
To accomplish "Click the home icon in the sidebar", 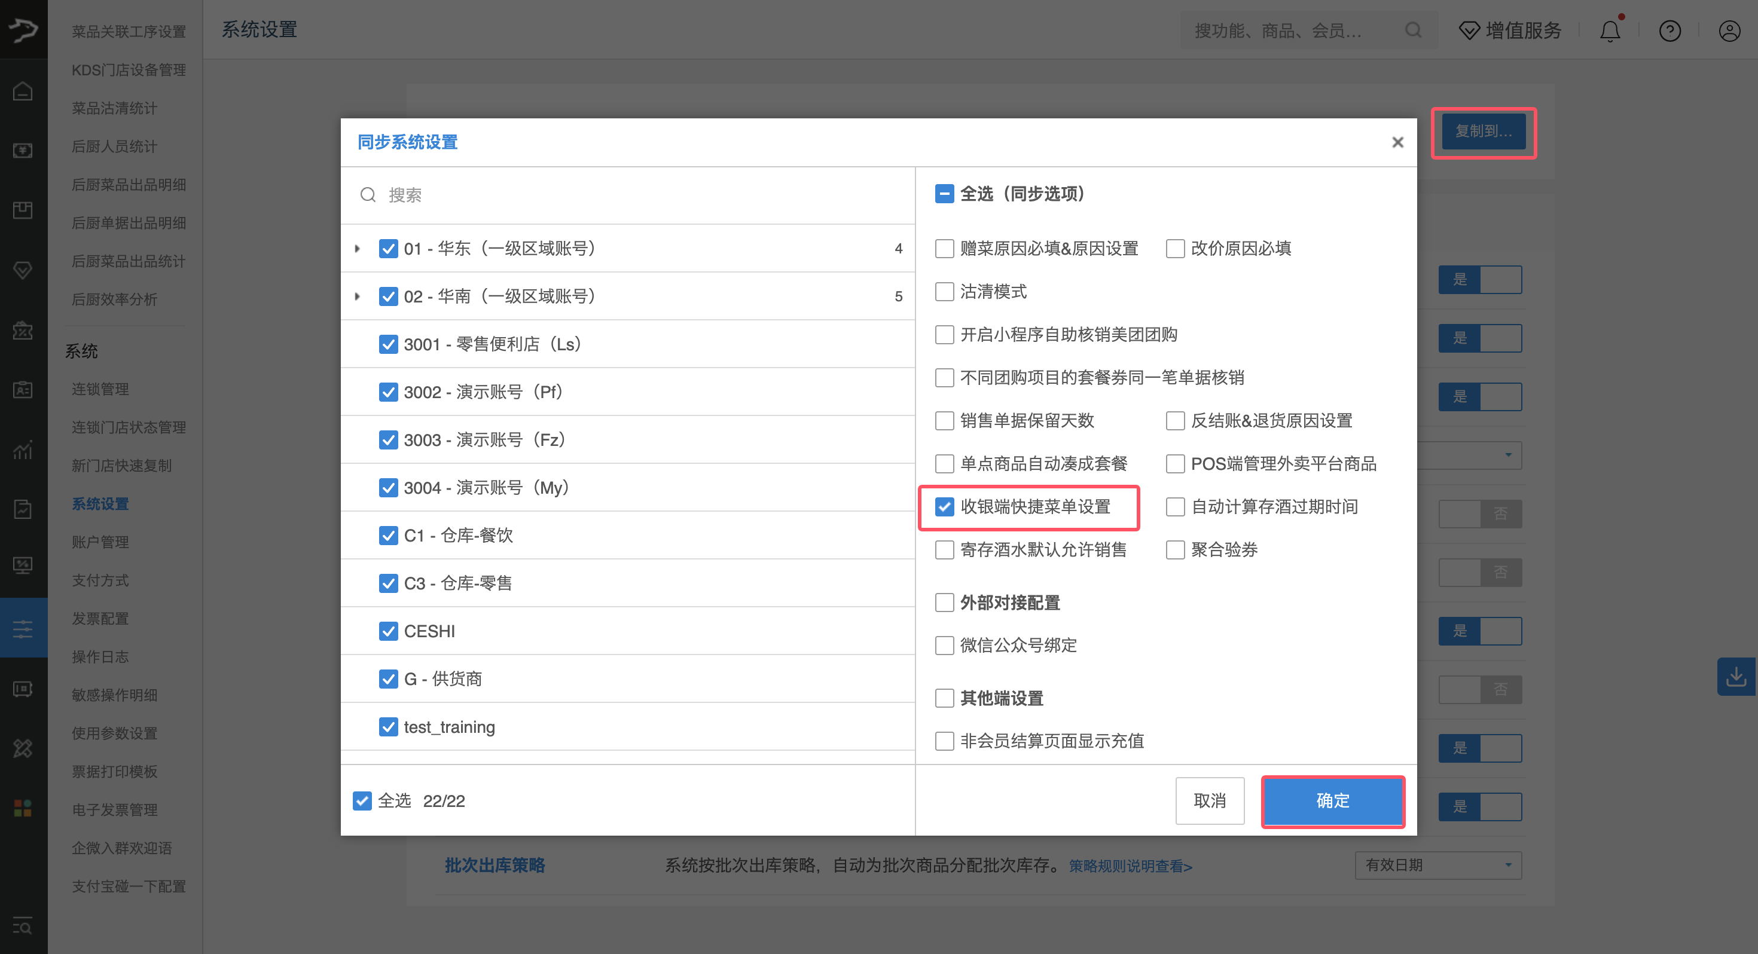I will (23, 90).
